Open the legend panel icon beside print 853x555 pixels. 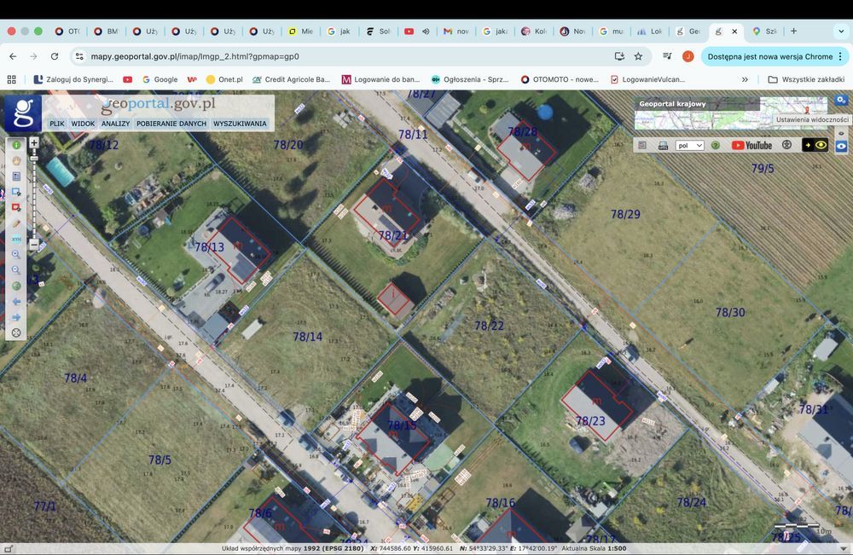[x=642, y=145]
